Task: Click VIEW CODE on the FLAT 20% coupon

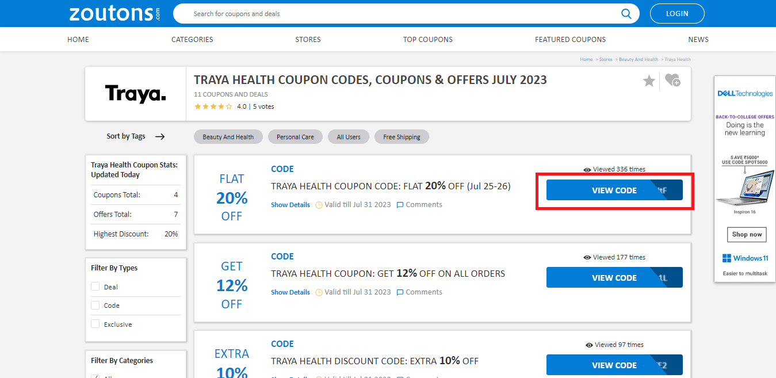Action: (x=614, y=190)
